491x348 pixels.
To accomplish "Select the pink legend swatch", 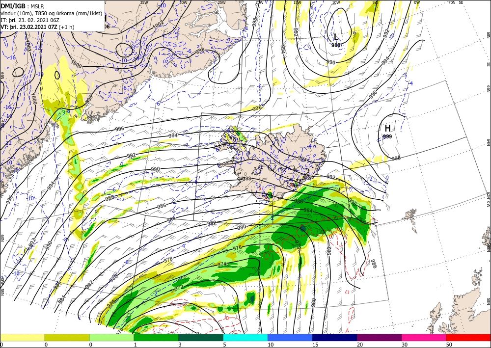I will [x=424, y=337].
